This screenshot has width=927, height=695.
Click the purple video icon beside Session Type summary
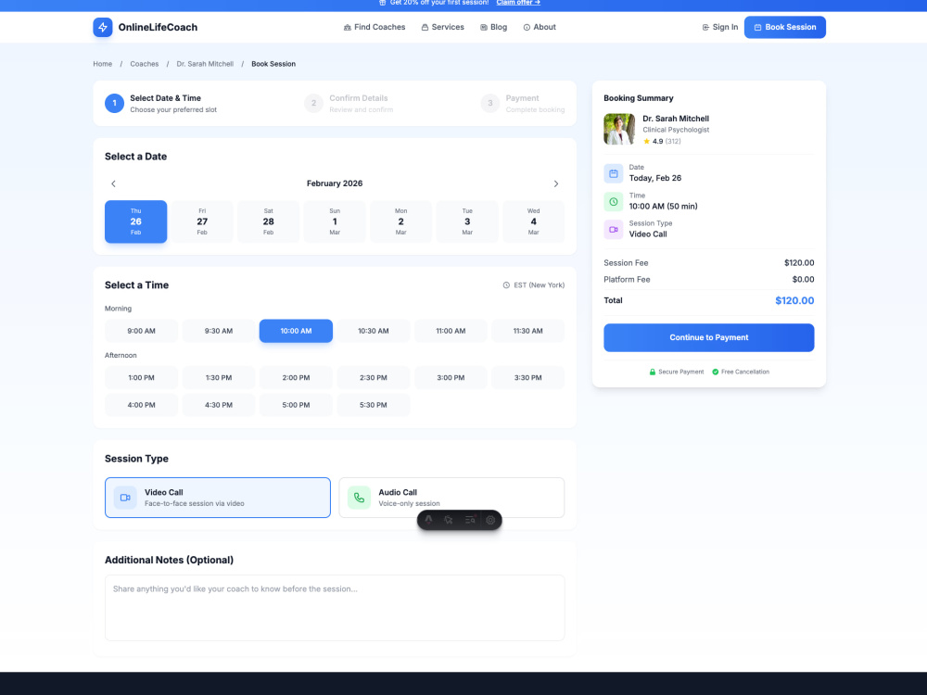[x=613, y=229]
